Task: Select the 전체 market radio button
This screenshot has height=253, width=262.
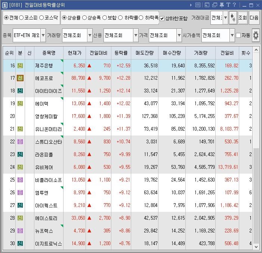Action: click(6, 17)
